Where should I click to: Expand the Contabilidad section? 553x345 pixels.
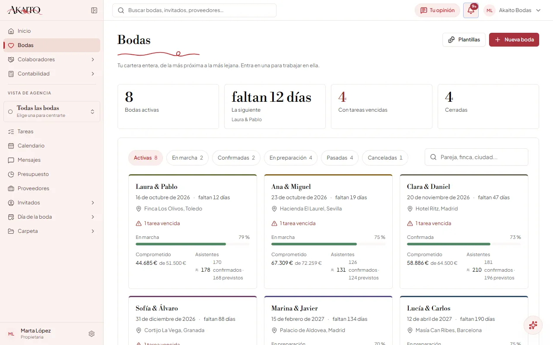click(52, 74)
